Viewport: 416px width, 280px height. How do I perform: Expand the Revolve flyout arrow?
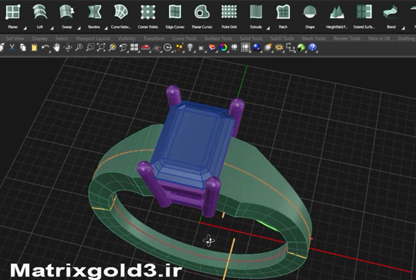(106, 28)
